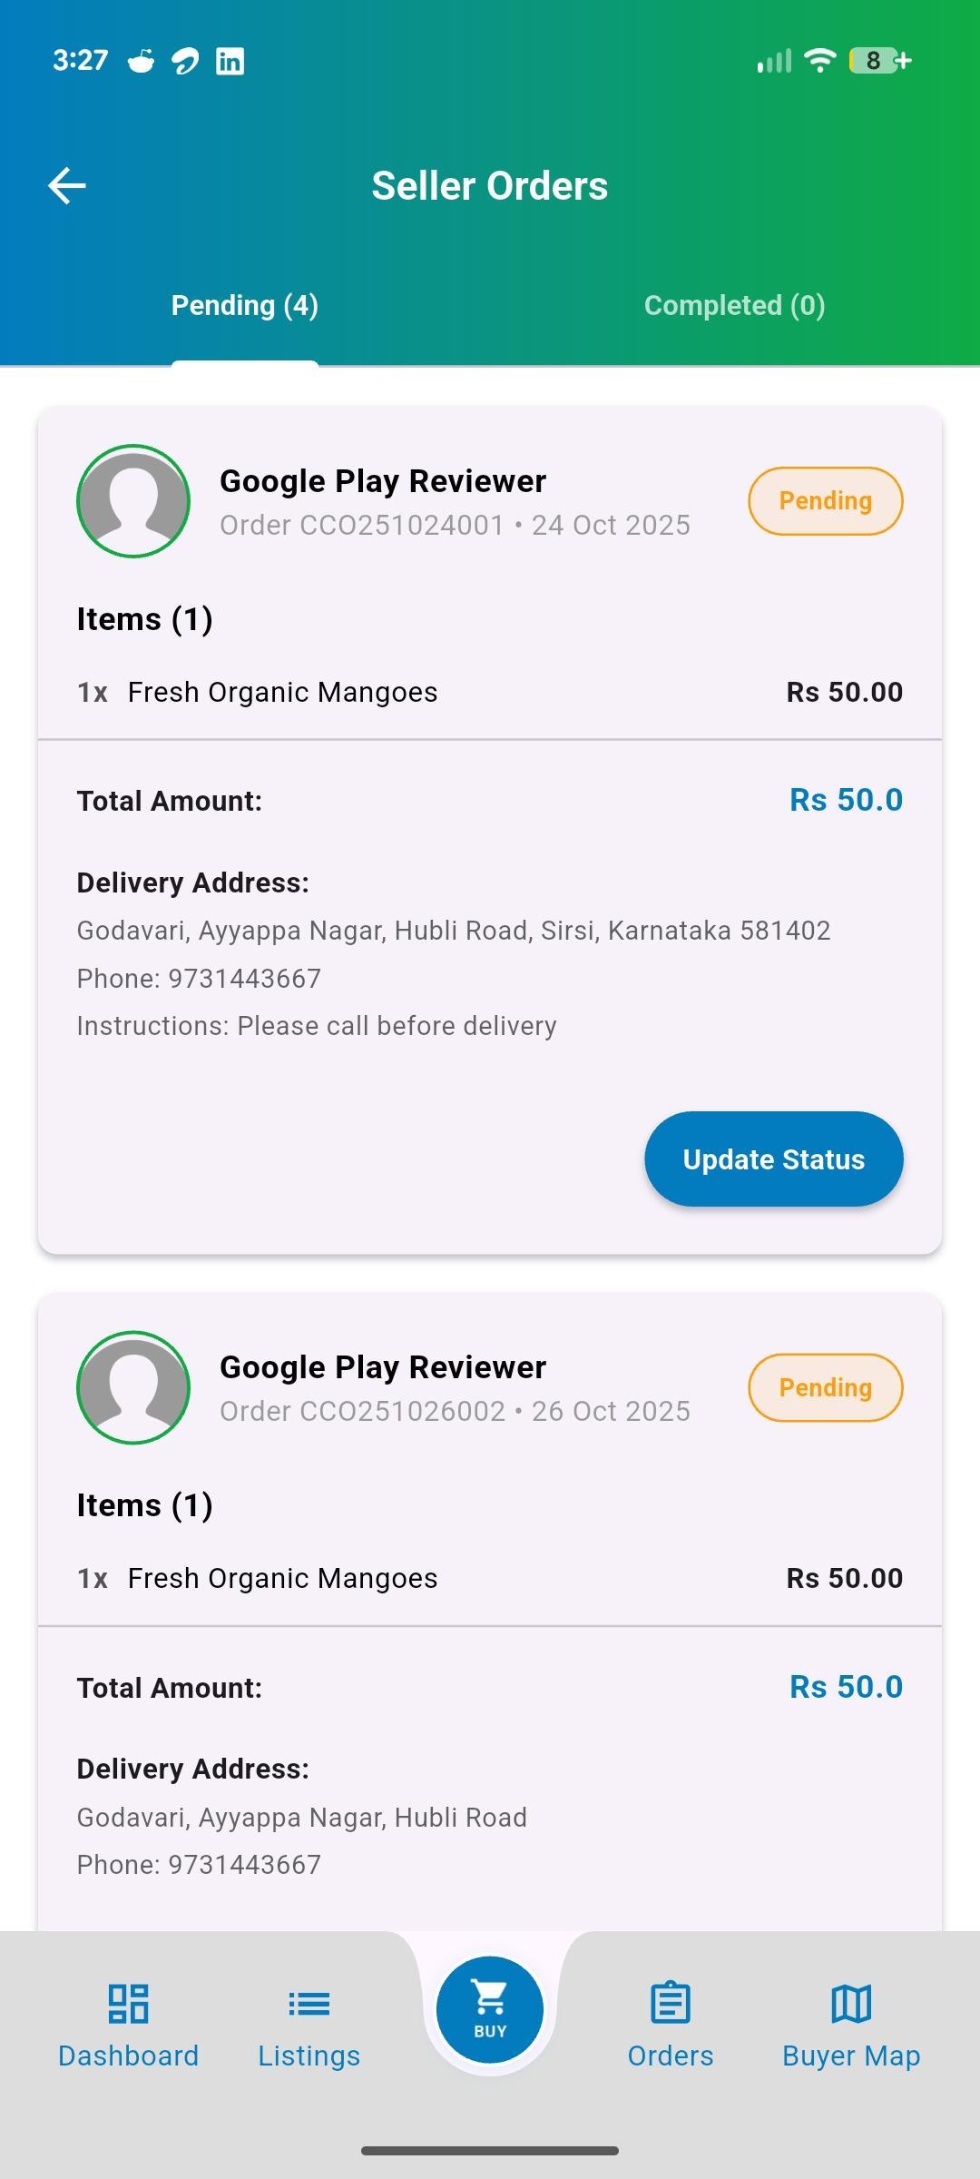Image resolution: width=980 pixels, height=2179 pixels.
Task: Tap the phone number 9731443667 on first order
Action: coord(198,978)
